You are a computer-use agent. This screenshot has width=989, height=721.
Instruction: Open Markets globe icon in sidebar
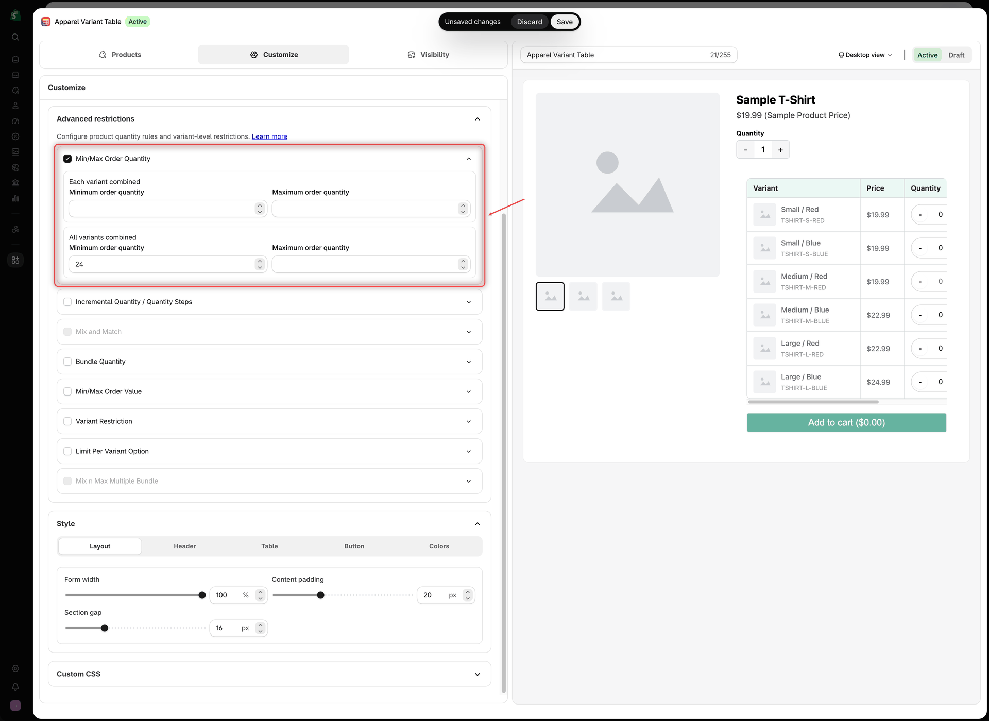click(x=15, y=167)
